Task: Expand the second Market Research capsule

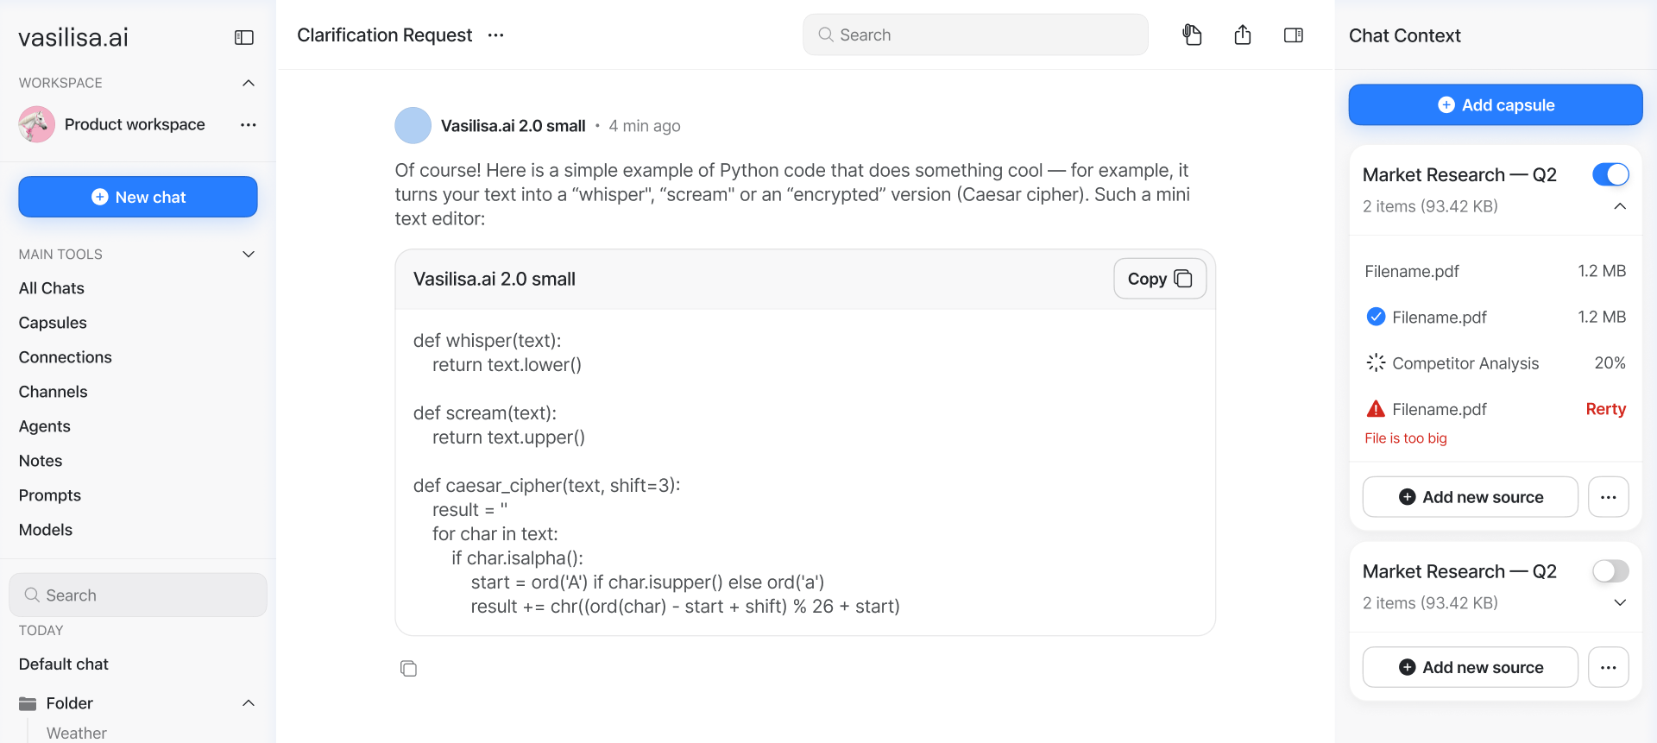Action: pyautogui.click(x=1620, y=602)
